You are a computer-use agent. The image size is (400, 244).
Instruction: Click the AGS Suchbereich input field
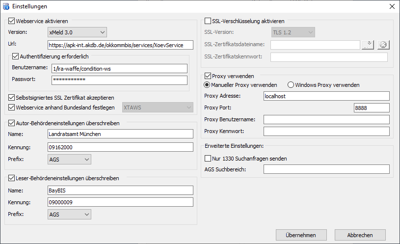coord(326,169)
